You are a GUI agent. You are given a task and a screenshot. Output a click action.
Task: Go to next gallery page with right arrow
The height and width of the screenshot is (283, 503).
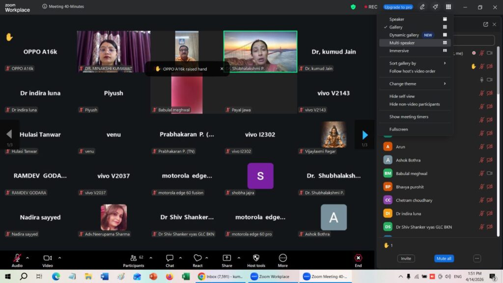point(364,135)
